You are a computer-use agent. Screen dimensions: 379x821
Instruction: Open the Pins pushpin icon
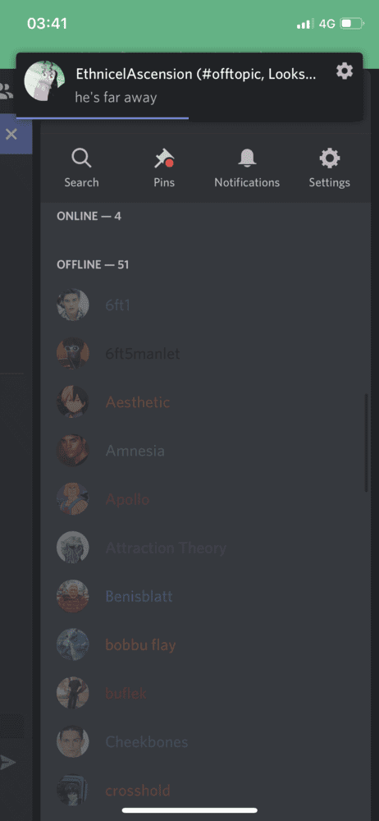(164, 158)
